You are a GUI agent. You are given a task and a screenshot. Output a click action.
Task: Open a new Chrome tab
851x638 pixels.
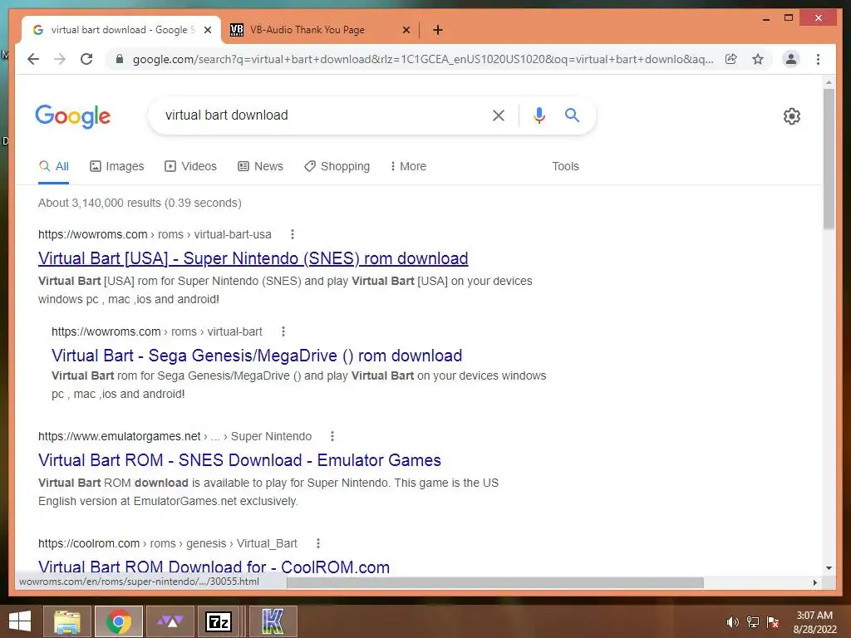click(x=438, y=30)
